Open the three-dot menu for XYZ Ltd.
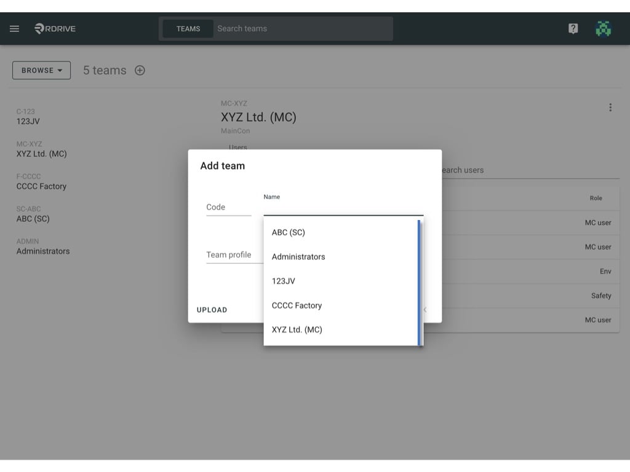 tap(610, 108)
